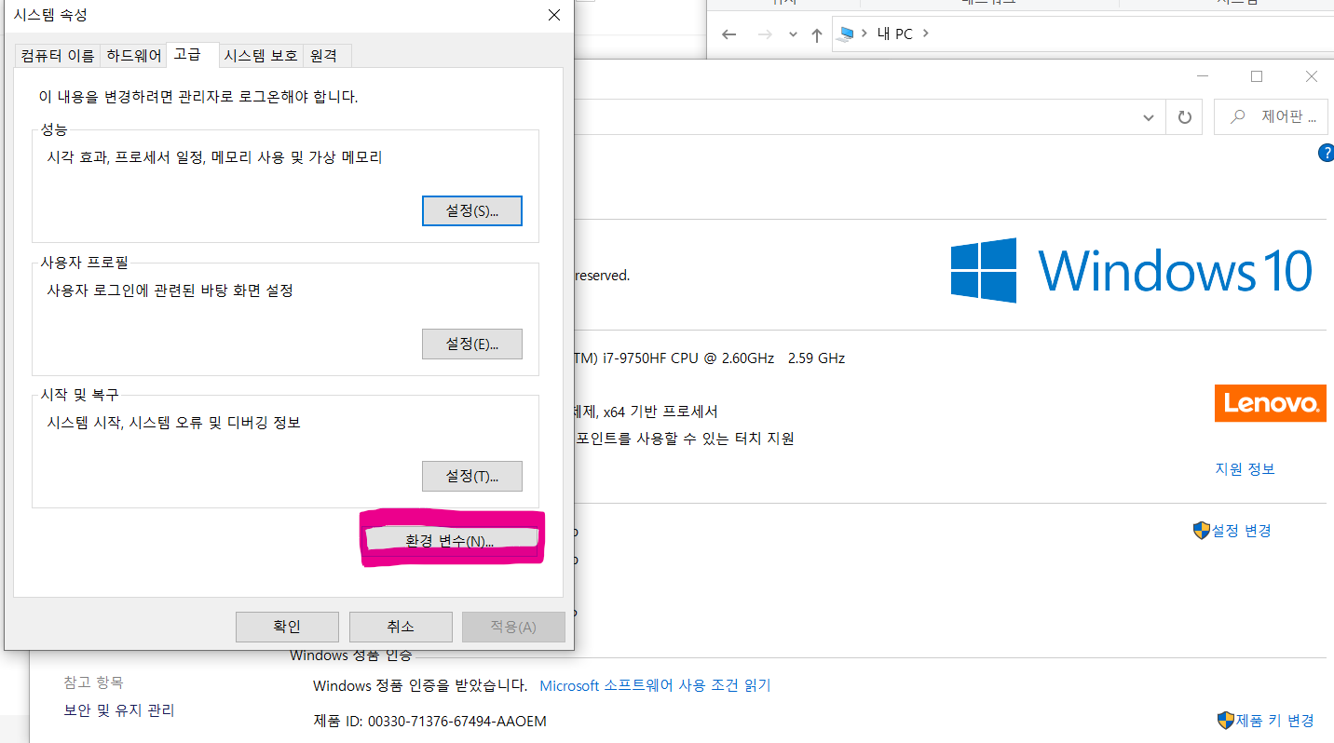
Task: Maximize the Control Panel window
Action: pyautogui.click(x=1256, y=76)
